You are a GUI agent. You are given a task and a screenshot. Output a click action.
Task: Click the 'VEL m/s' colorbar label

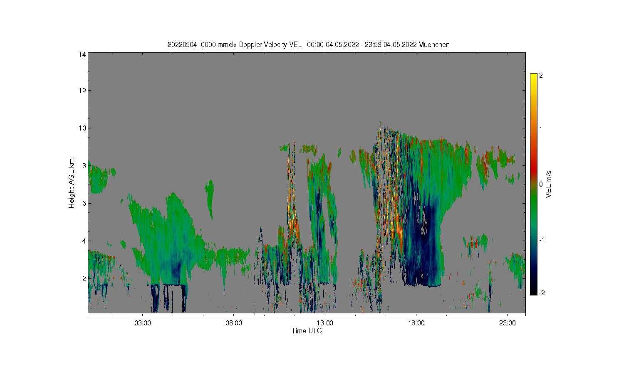tap(549, 184)
